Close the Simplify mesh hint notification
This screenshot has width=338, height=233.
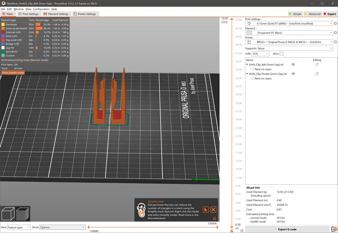213,209
